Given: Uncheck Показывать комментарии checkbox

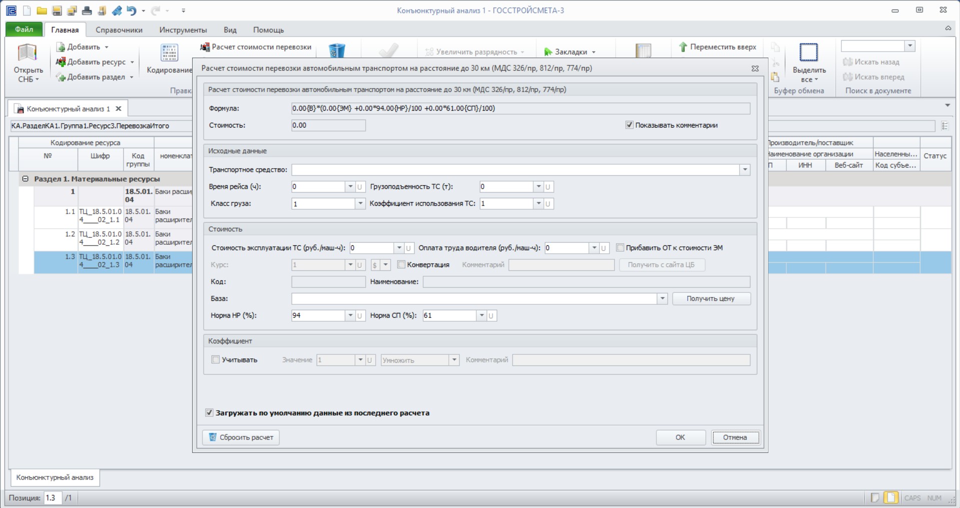Looking at the screenshot, I should tap(629, 125).
